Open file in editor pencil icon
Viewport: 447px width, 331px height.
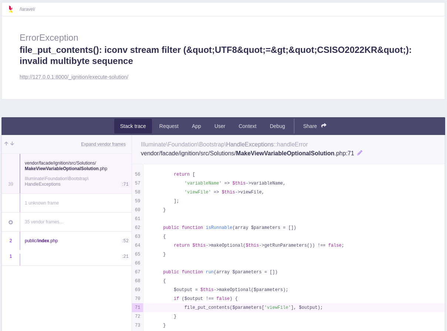coord(360,153)
